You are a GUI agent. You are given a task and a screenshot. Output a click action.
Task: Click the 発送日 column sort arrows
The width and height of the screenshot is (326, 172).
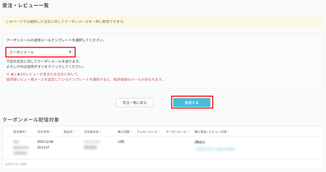click(x=75, y=132)
